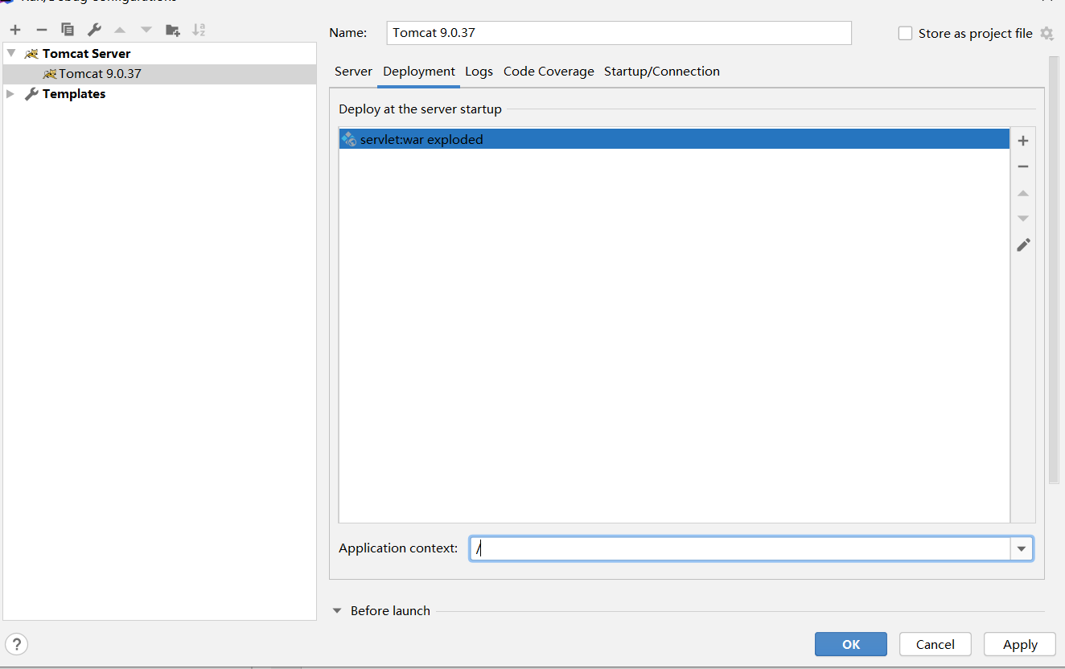Remove the selected deployment artifact
Screen dimensions: 1065x669
(x=1023, y=166)
